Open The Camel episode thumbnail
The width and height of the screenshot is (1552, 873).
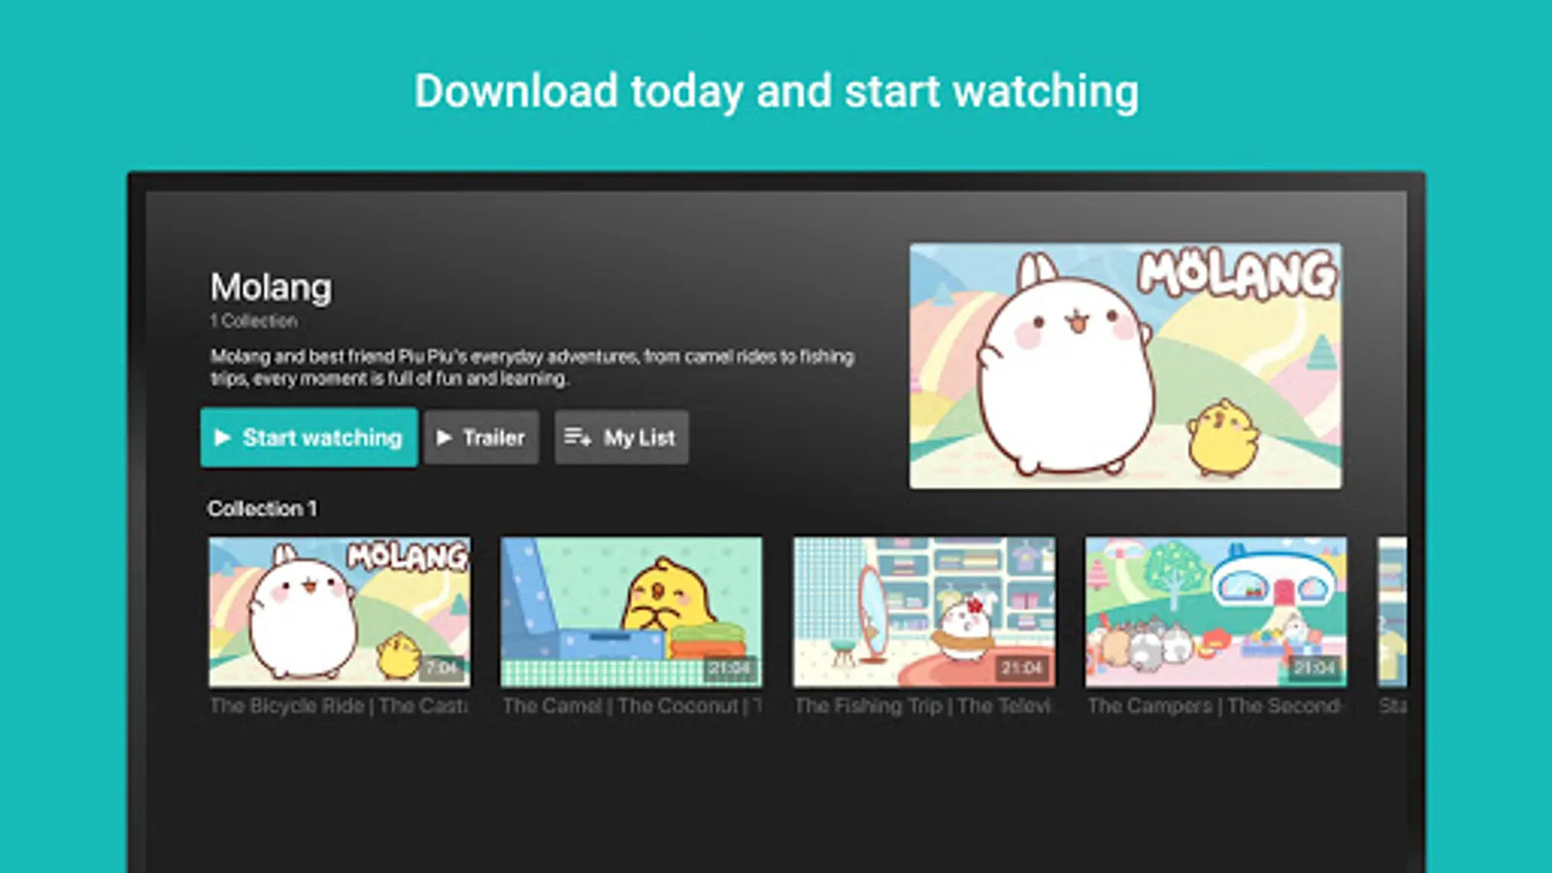[x=631, y=612]
